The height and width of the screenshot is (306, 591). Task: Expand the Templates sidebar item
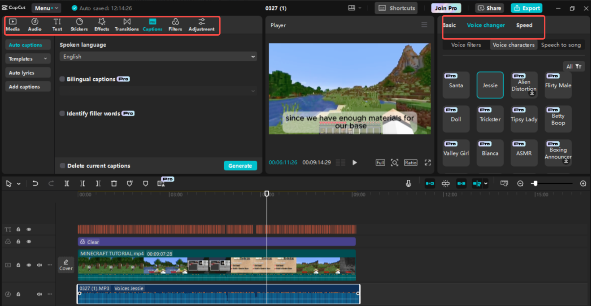click(28, 59)
